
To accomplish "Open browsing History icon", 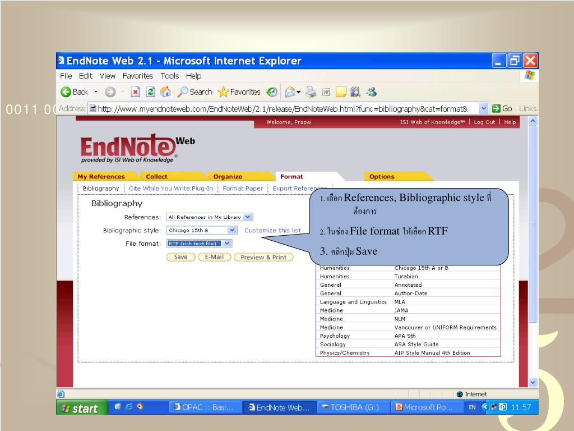I will (x=272, y=91).
